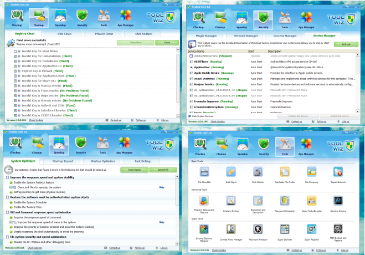Open the Fast Defrag tab
Viewport: 365px width, 255px height.
tap(142, 161)
